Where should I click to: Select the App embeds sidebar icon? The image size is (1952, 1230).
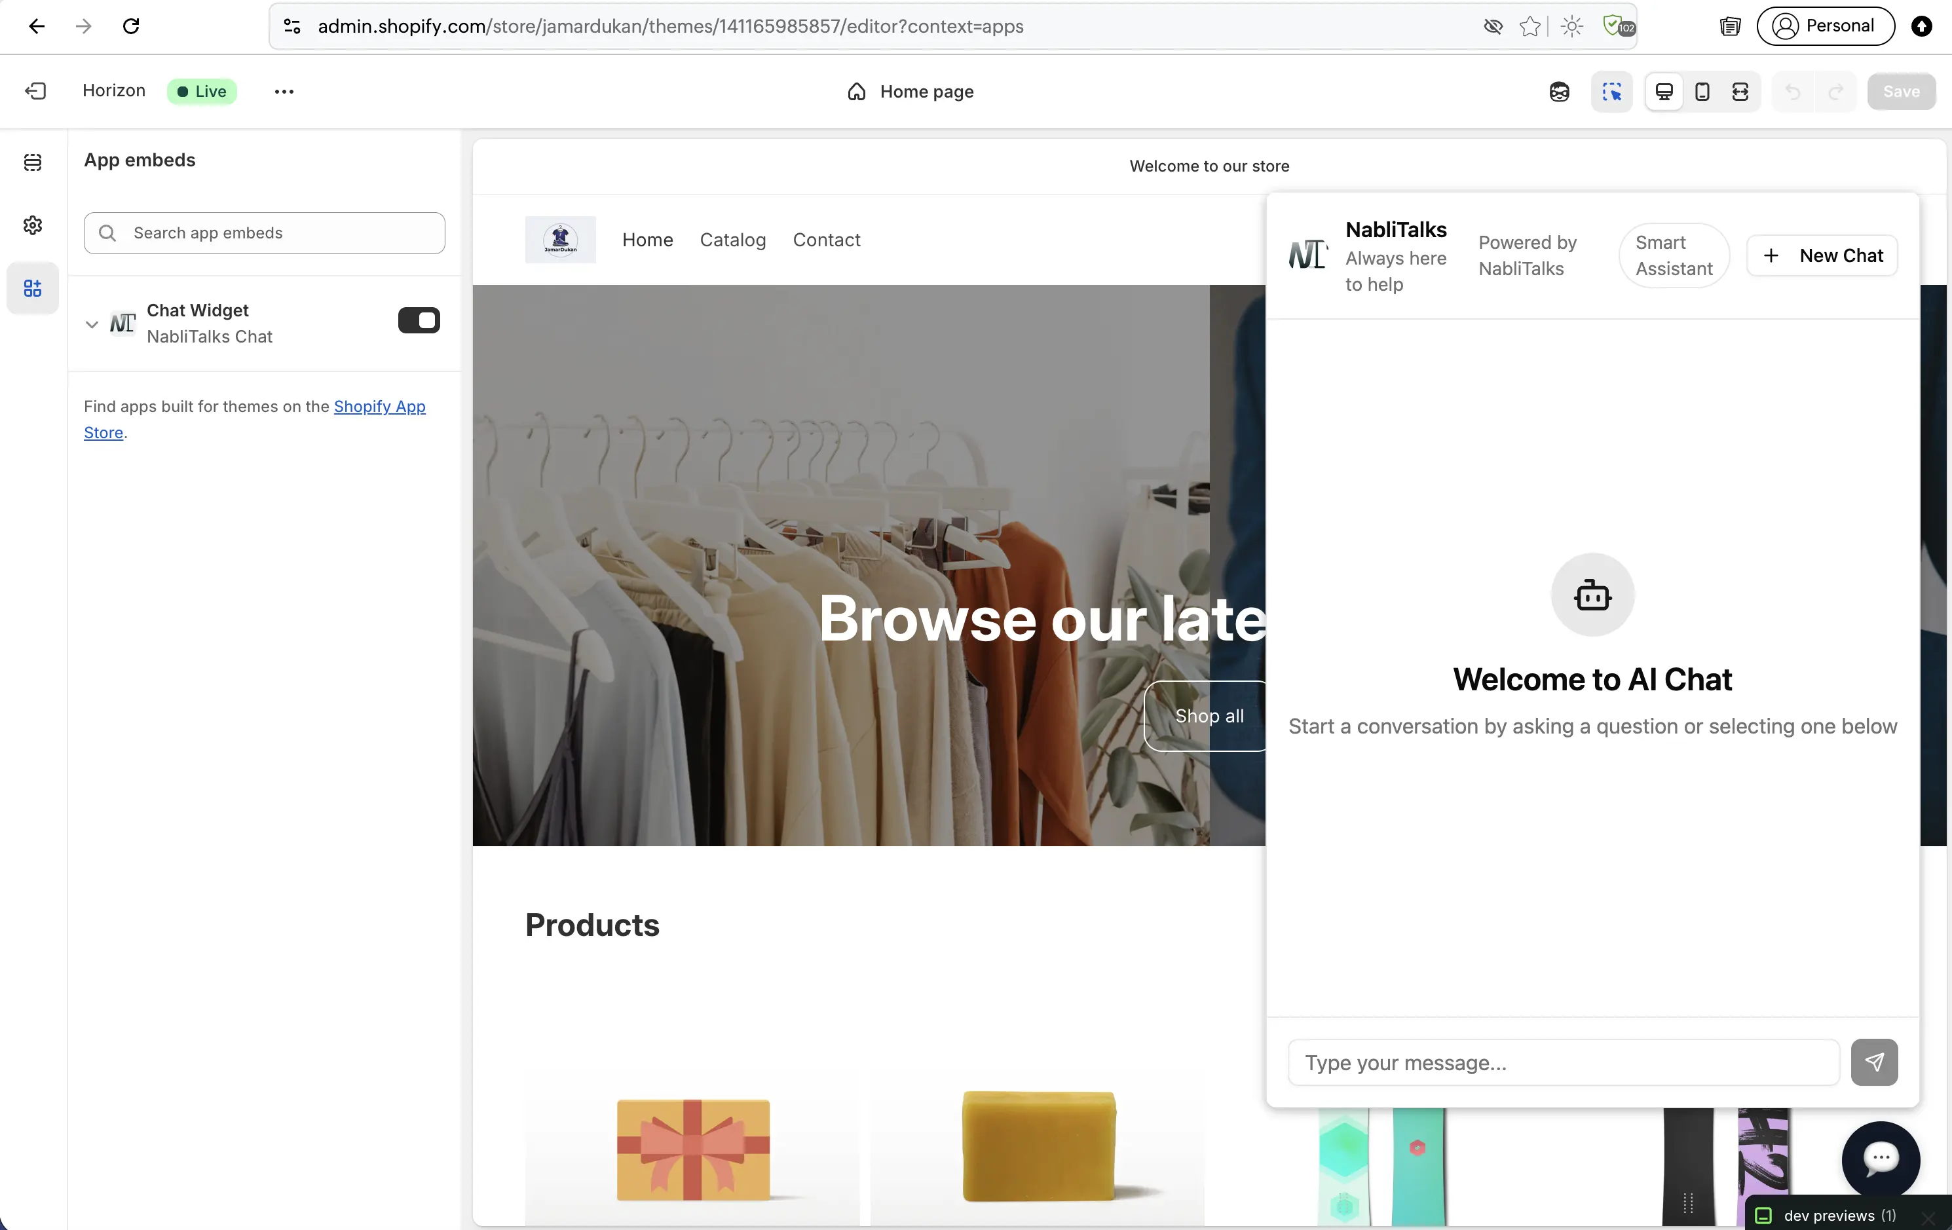tap(33, 288)
